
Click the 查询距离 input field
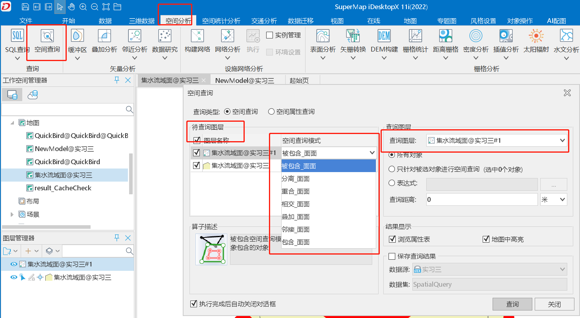point(482,199)
